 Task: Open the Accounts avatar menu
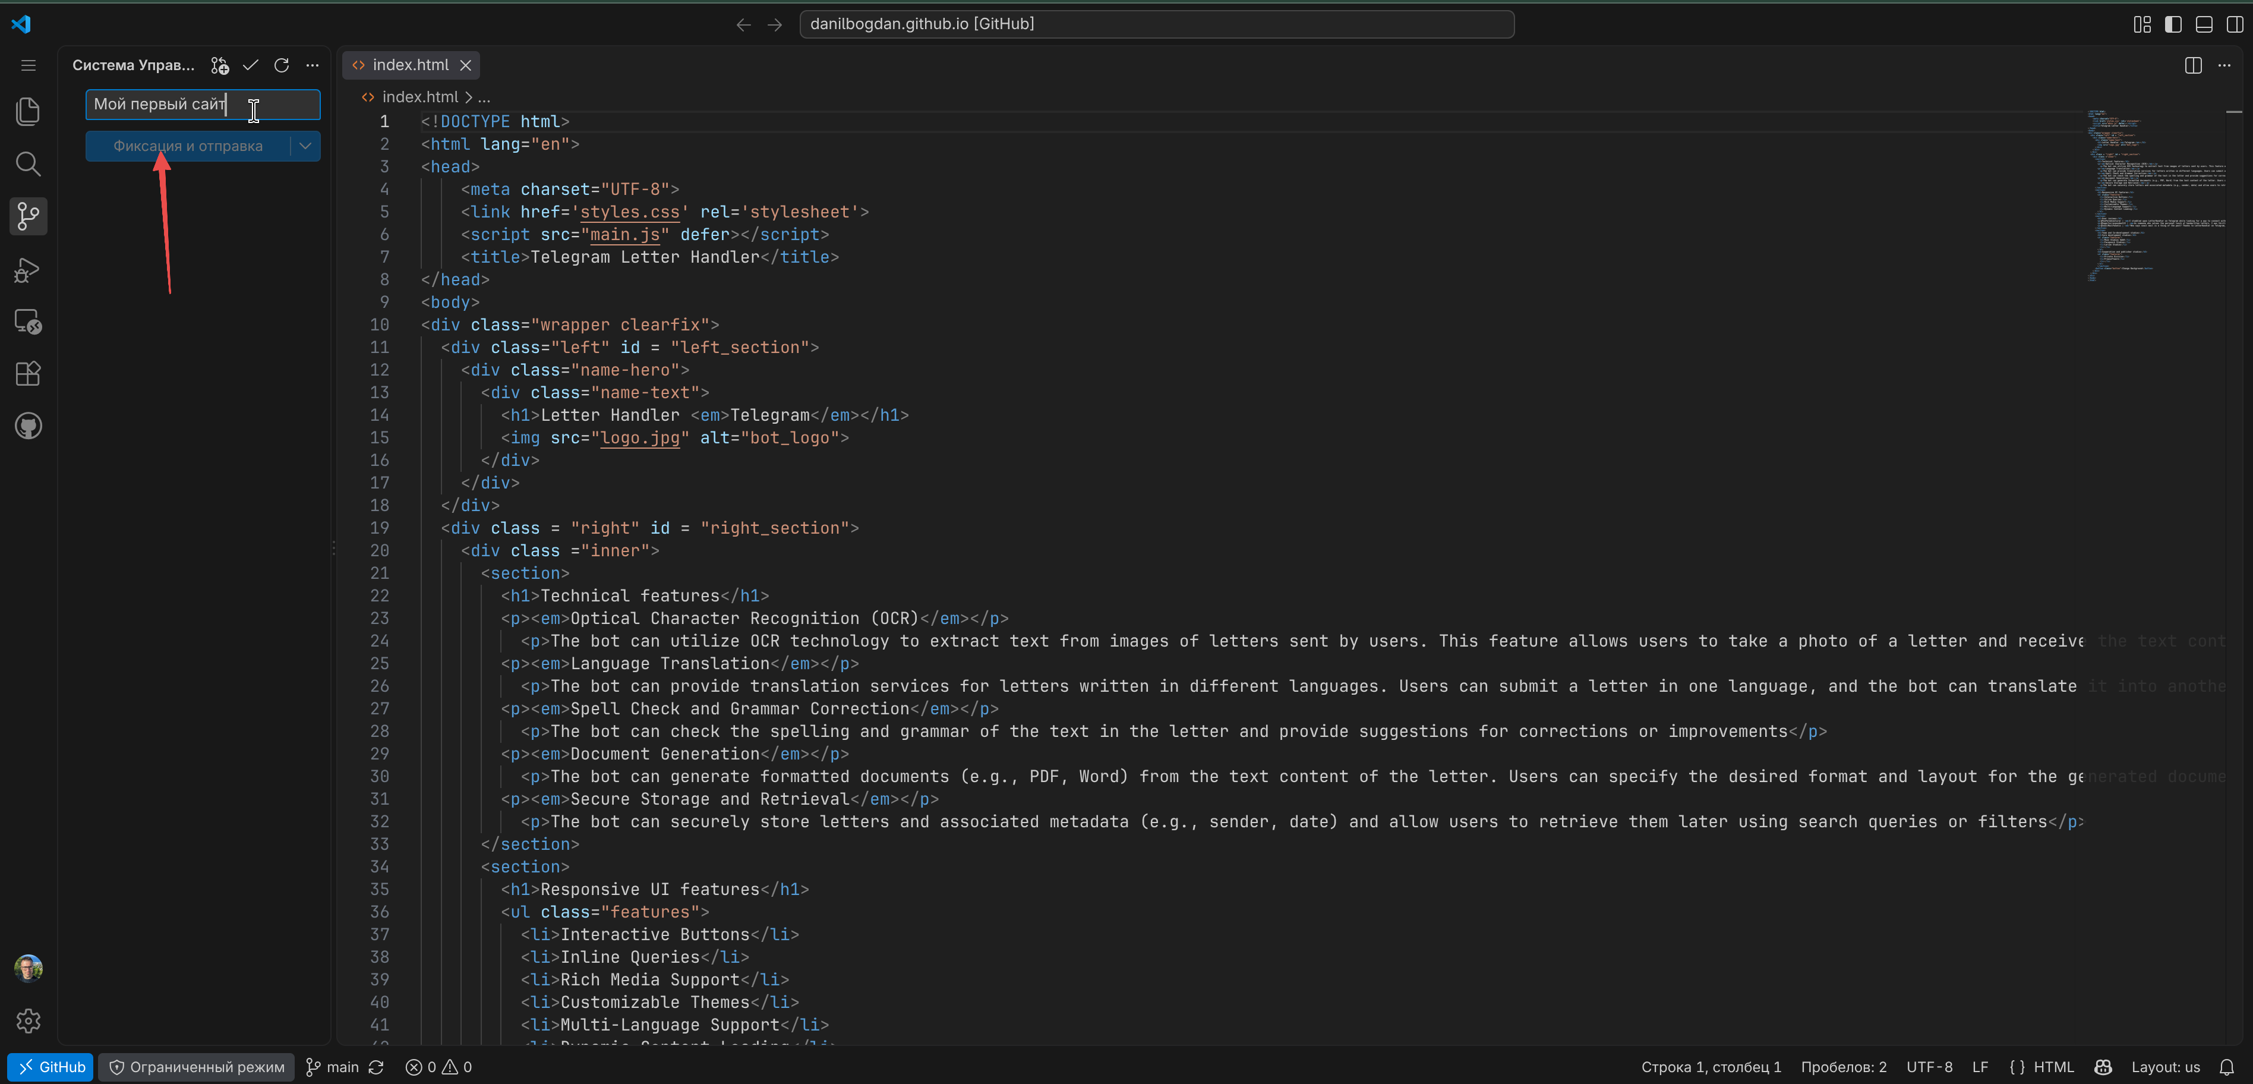[x=28, y=969]
